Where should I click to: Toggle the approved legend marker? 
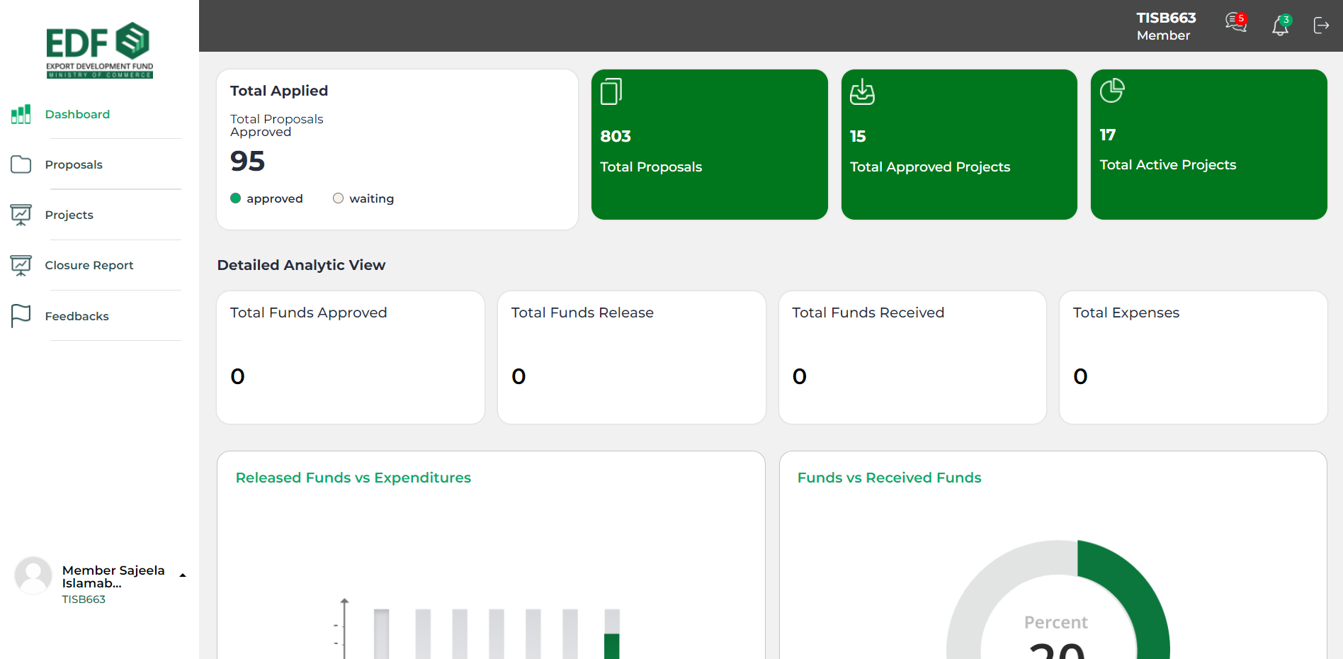pyautogui.click(x=236, y=198)
